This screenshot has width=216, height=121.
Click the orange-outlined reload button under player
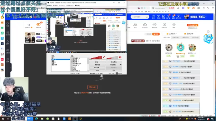click(92, 87)
